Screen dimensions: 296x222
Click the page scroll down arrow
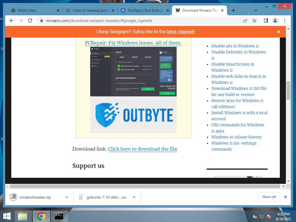288,181
